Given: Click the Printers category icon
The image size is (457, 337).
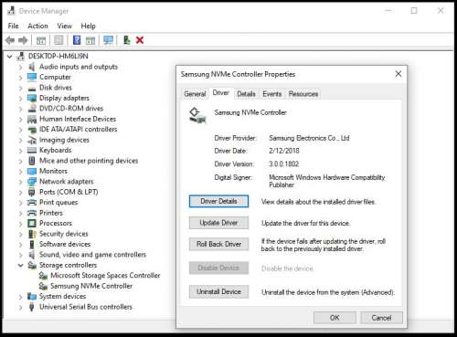Looking at the screenshot, I should pyautogui.click(x=32, y=213).
